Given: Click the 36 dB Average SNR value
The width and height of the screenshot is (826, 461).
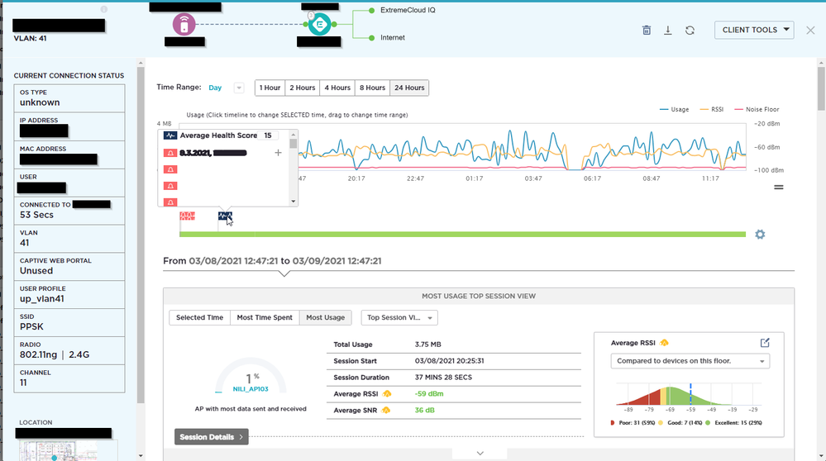Looking at the screenshot, I should click(x=425, y=410).
